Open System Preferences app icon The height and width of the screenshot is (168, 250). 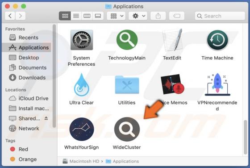click(x=82, y=40)
